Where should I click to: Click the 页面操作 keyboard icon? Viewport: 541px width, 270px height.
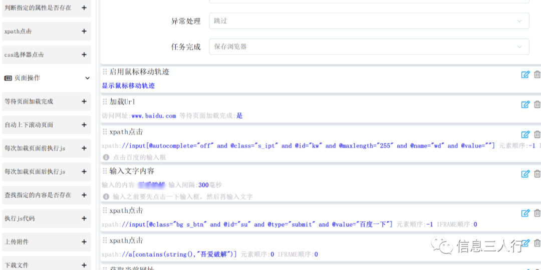tap(8, 78)
